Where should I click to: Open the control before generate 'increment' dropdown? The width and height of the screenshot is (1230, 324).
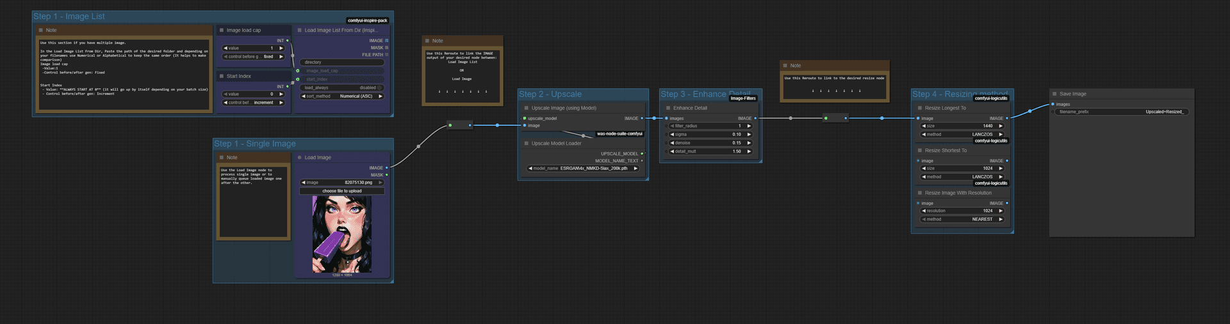[x=253, y=102]
